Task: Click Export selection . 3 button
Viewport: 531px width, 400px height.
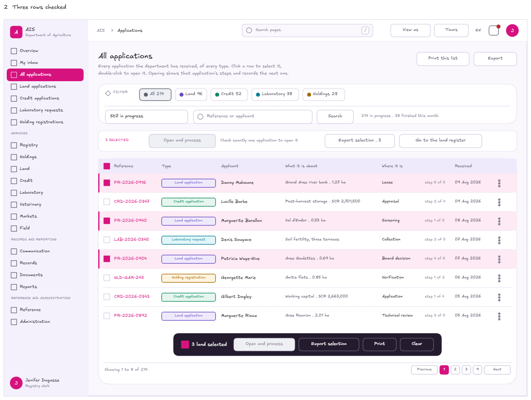Action: pos(359,141)
